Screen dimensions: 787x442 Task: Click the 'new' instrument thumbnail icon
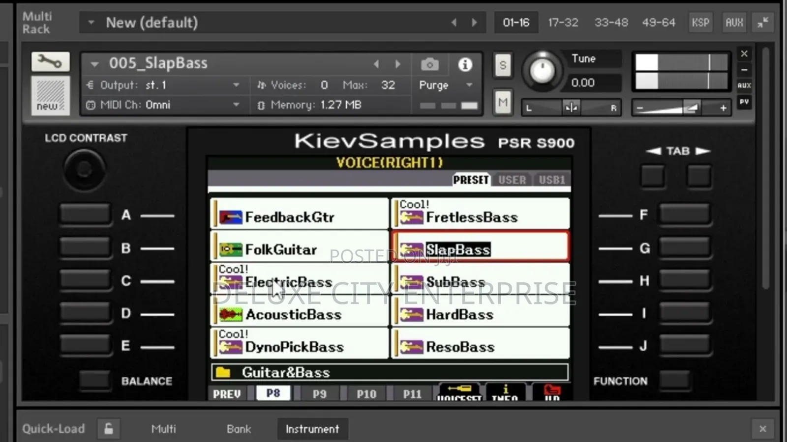click(50, 96)
